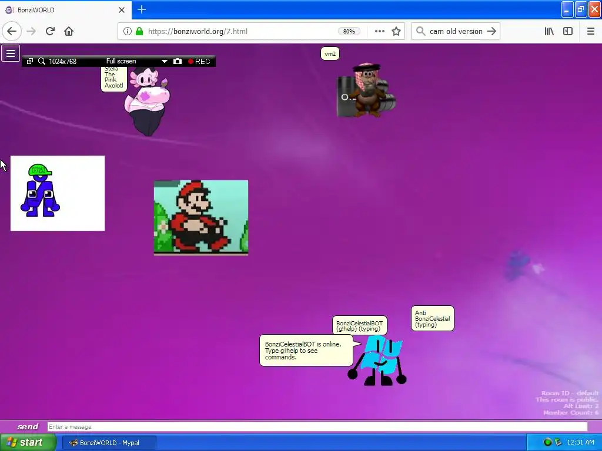The width and height of the screenshot is (602, 451).
Task: Click the network tray icon beside the clock
Action: [x=558, y=442]
